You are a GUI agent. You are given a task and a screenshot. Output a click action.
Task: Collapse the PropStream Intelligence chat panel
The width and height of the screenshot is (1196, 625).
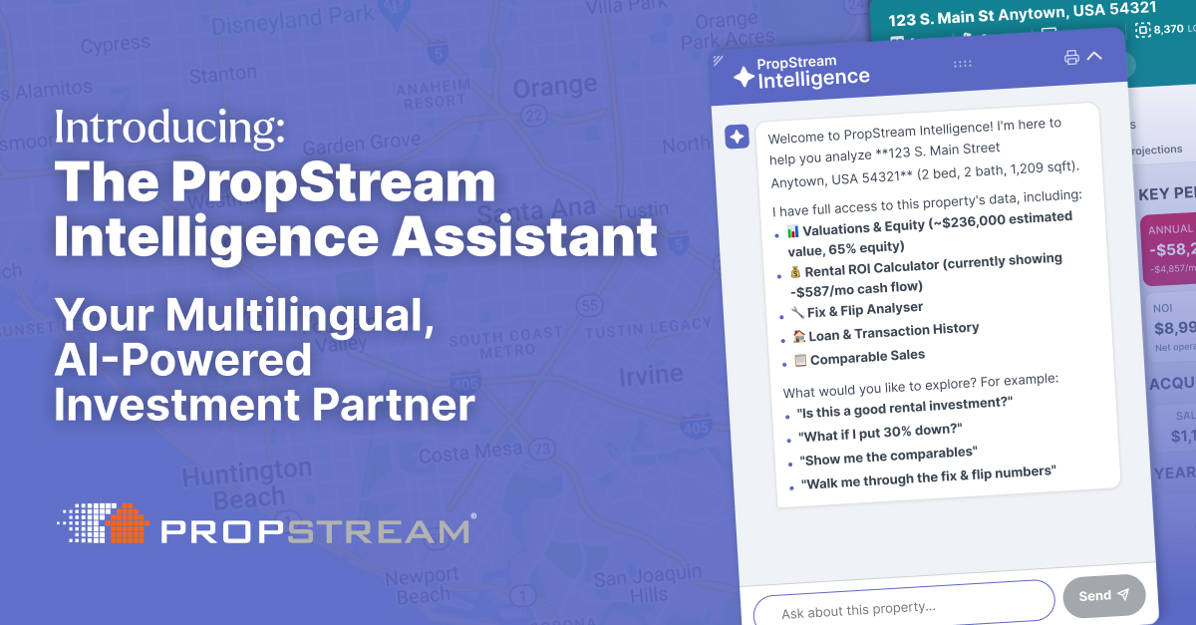coord(1094,56)
